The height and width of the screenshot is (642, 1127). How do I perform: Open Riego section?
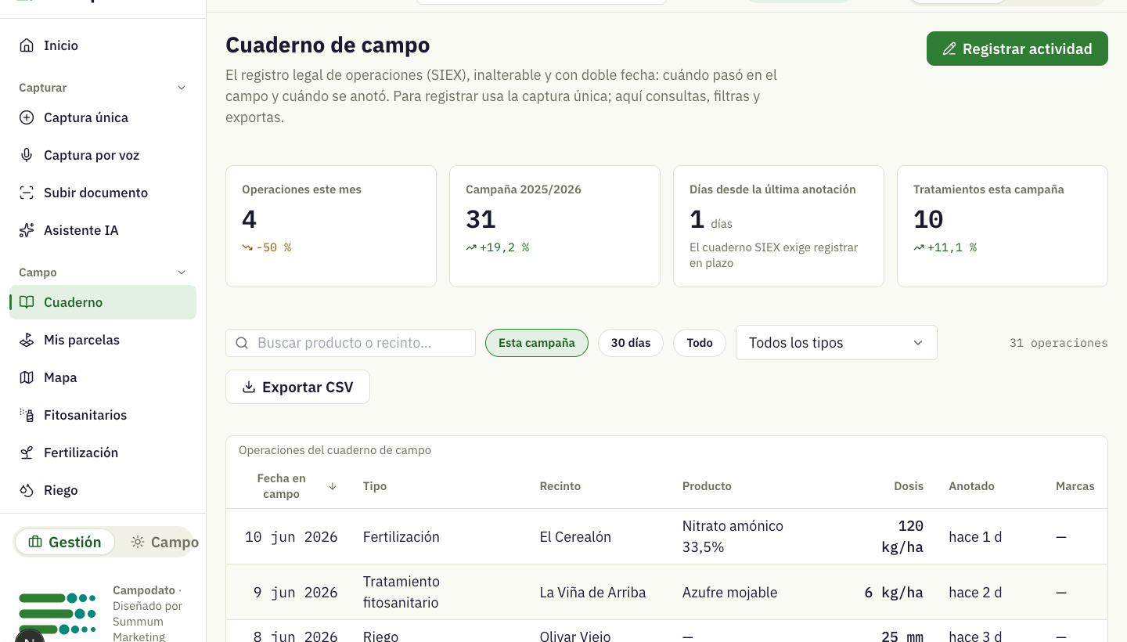pyautogui.click(x=103, y=490)
